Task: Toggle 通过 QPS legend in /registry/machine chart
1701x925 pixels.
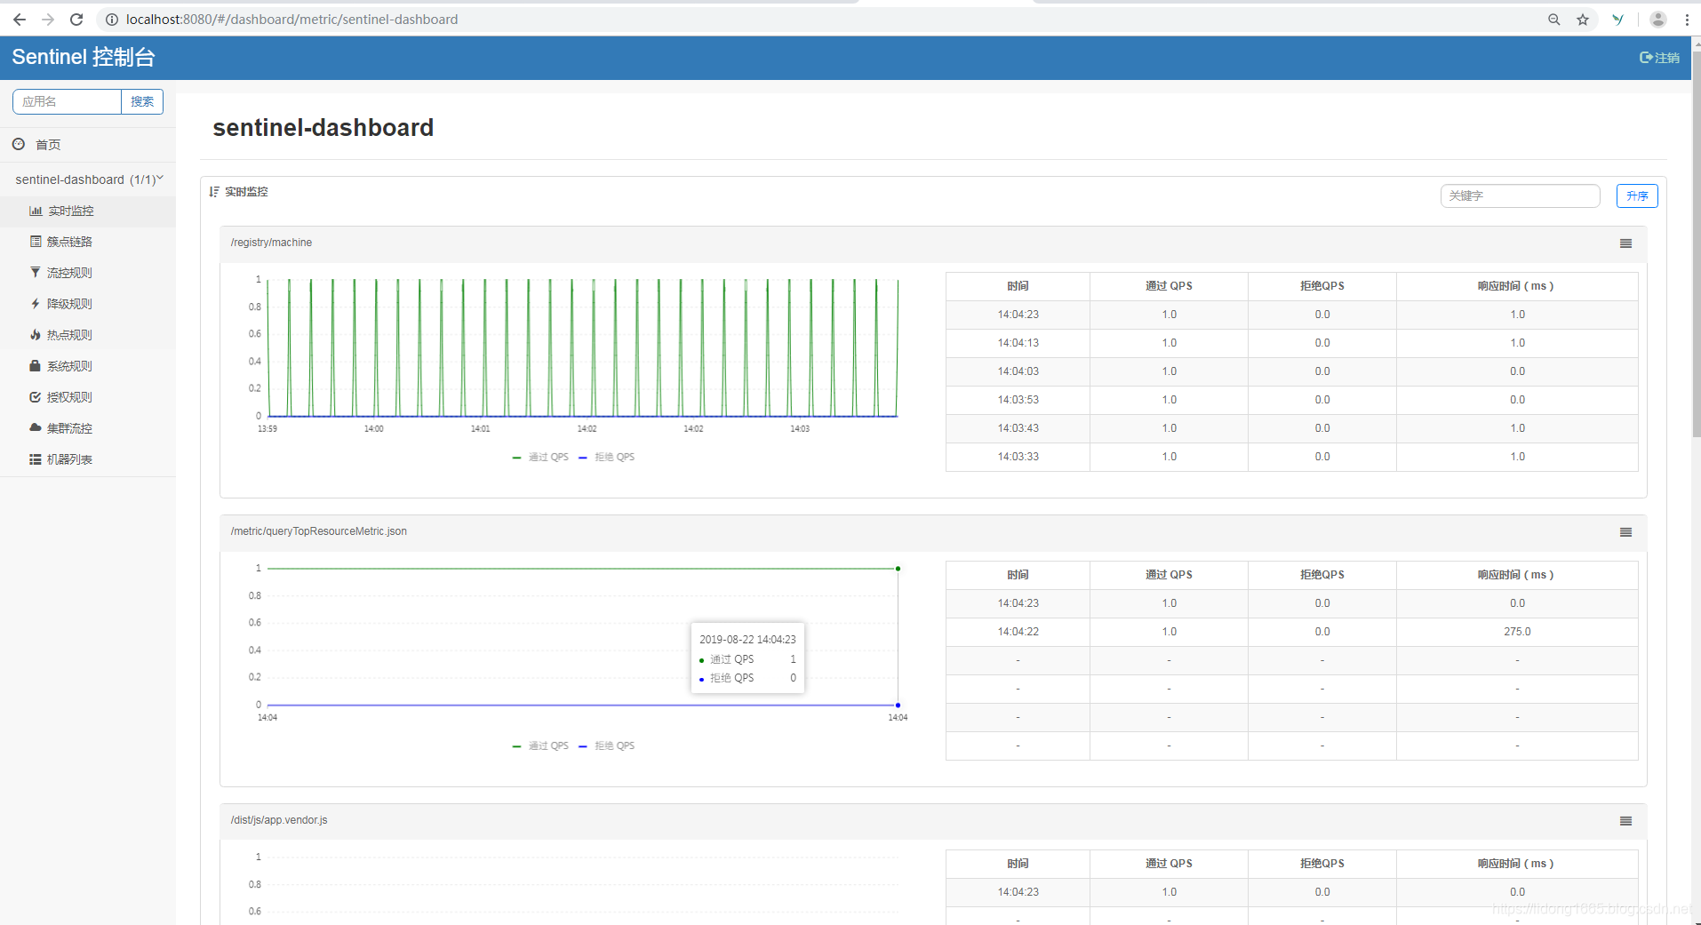Action: tap(540, 457)
